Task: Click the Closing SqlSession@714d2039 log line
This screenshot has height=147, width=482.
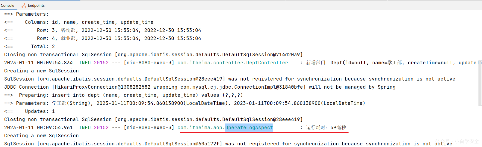Action: tap(153, 55)
